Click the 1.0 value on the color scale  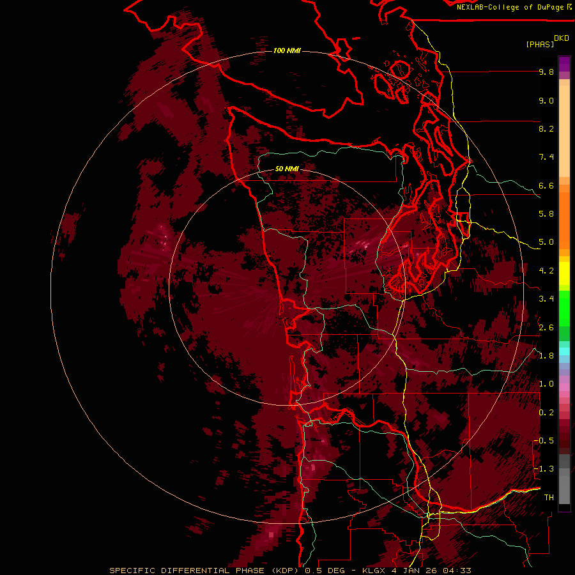pyautogui.click(x=546, y=384)
